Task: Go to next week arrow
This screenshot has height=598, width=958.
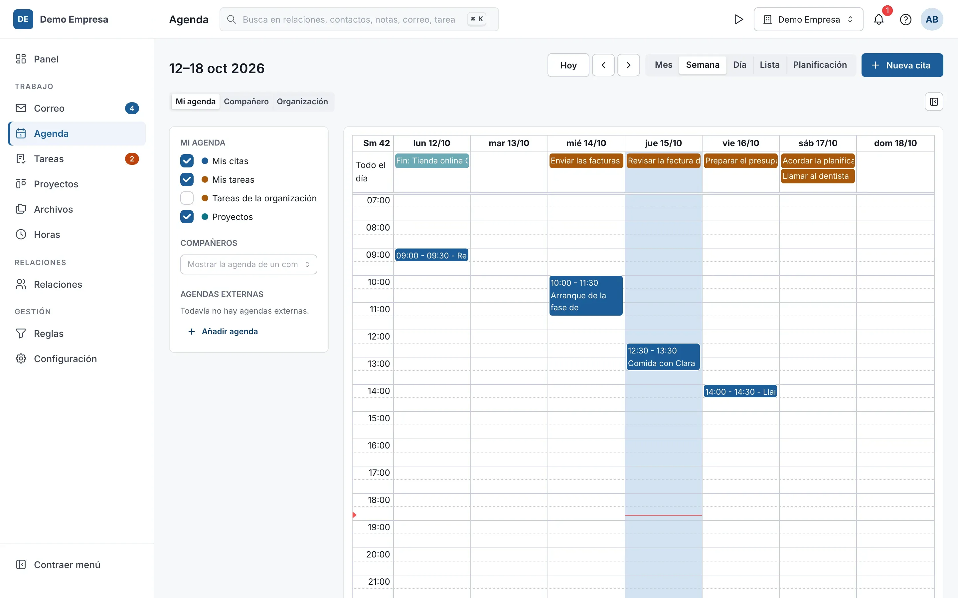Action: click(629, 65)
